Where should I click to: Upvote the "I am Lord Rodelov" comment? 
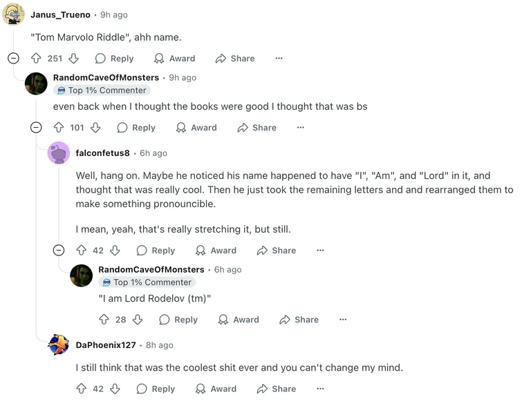pyautogui.click(x=104, y=320)
